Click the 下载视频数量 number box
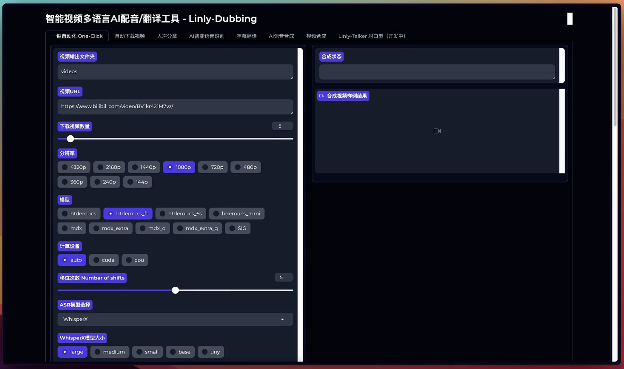The height and width of the screenshot is (369, 624). 282,126
